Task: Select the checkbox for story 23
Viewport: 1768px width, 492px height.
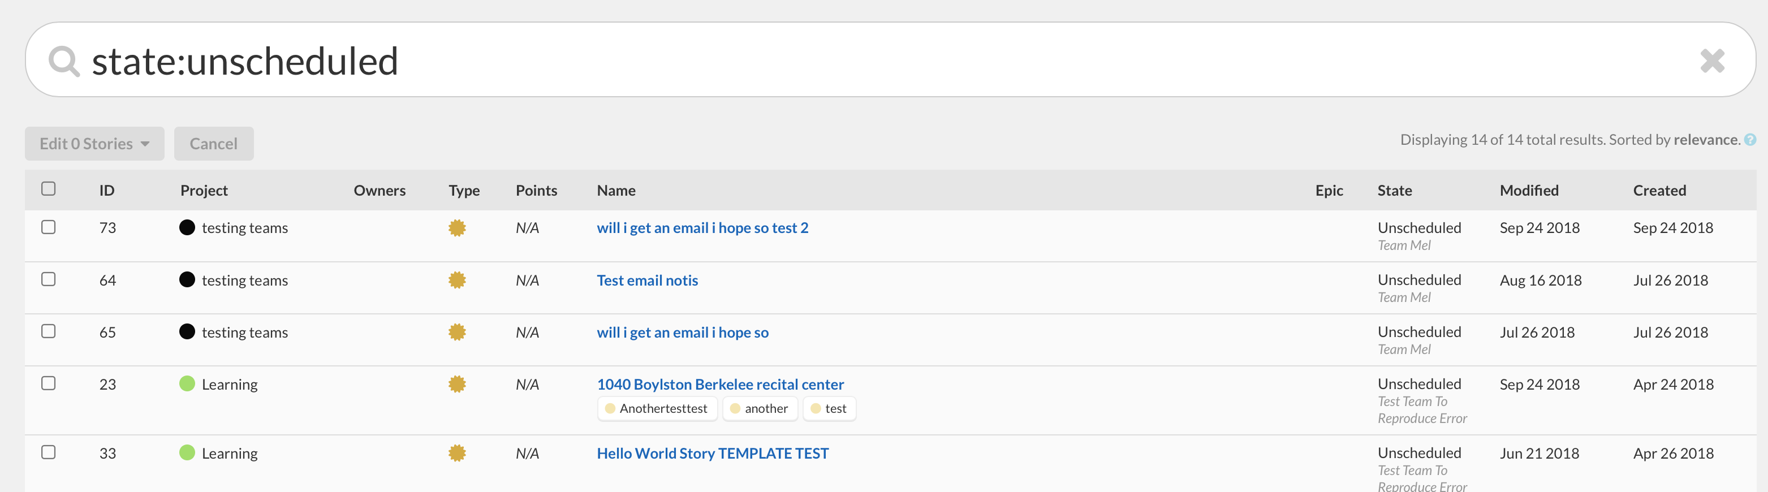Action: point(48,383)
